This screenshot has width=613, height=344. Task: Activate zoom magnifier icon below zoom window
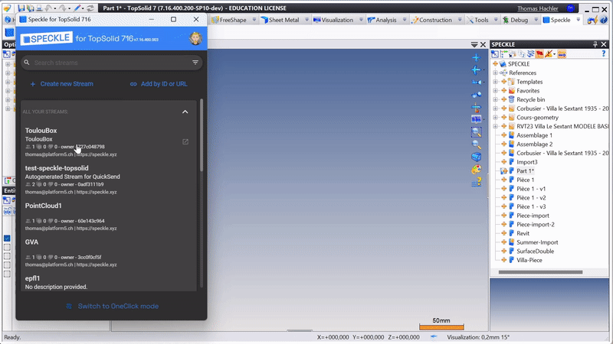coord(476,144)
